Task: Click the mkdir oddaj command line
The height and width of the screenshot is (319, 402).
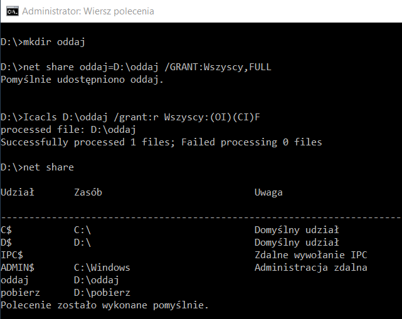Action: [x=43, y=42]
